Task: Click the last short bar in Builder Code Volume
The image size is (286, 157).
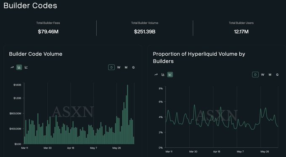Action: 134,140
